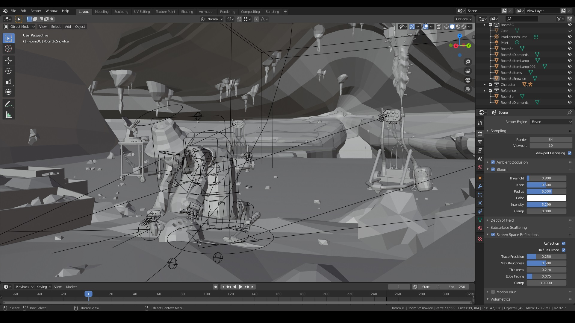575x323 pixels.
Task: Open the Render menu
Action: [x=36, y=11]
